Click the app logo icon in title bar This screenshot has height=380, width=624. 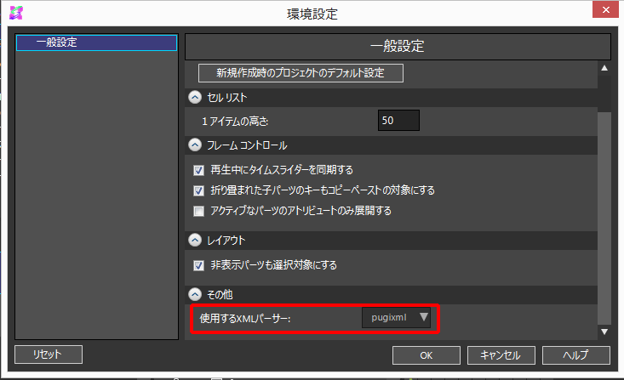16,13
